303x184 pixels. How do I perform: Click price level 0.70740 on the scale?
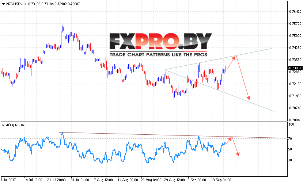pos(295,108)
